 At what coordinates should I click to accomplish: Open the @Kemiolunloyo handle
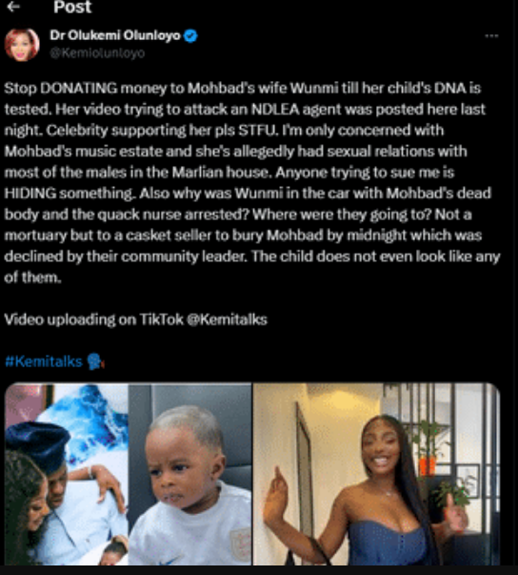click(97, 53)
